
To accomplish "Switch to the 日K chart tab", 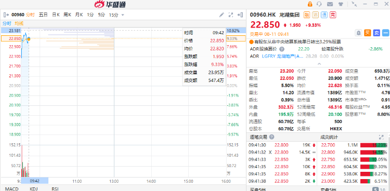I will tap(56, 15).
